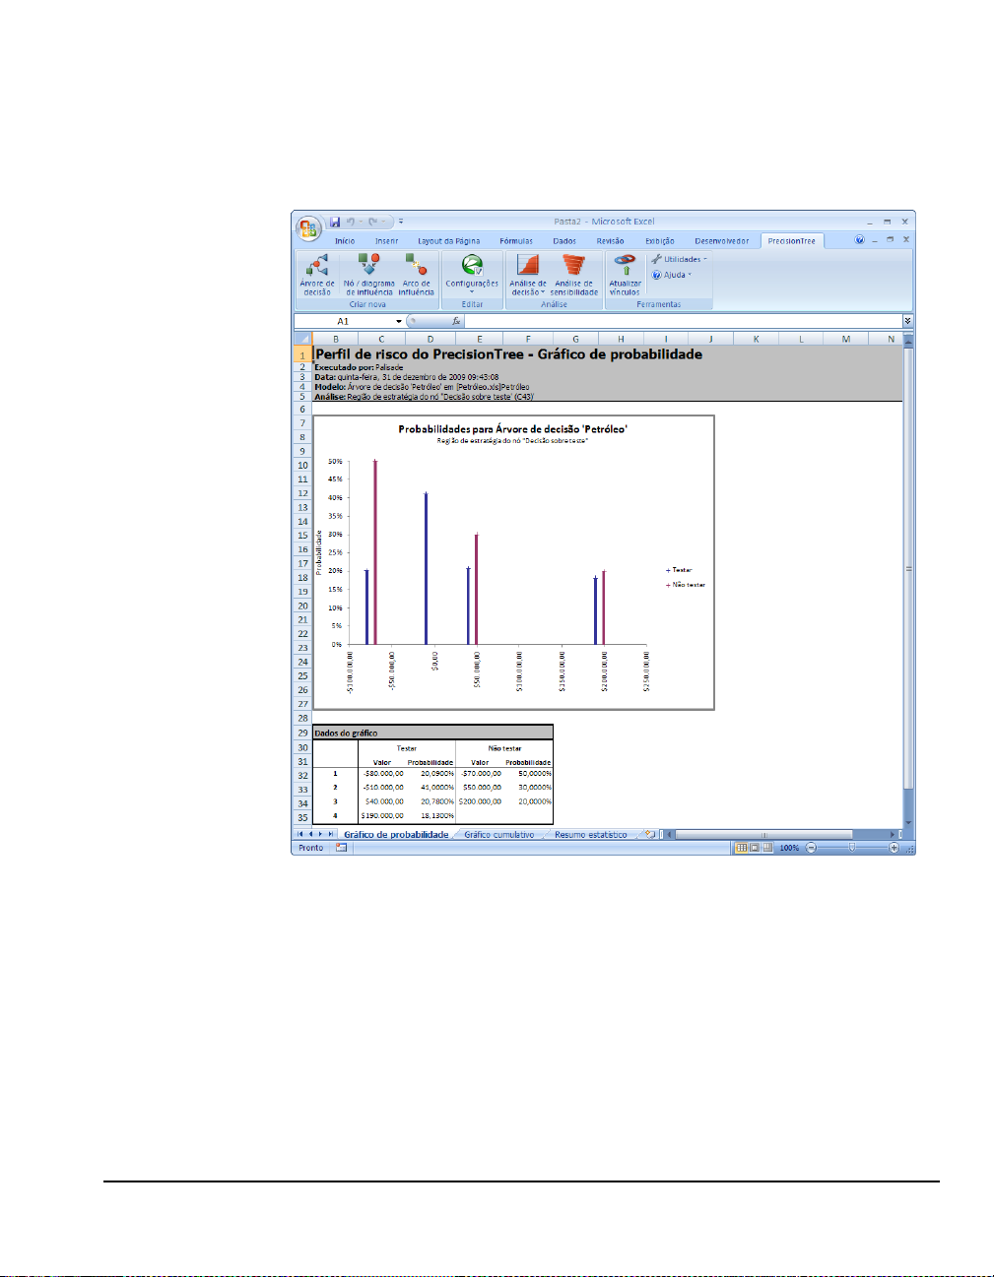Switch to Início ribbon tab
994x1277 pixels.
(345, 241)
